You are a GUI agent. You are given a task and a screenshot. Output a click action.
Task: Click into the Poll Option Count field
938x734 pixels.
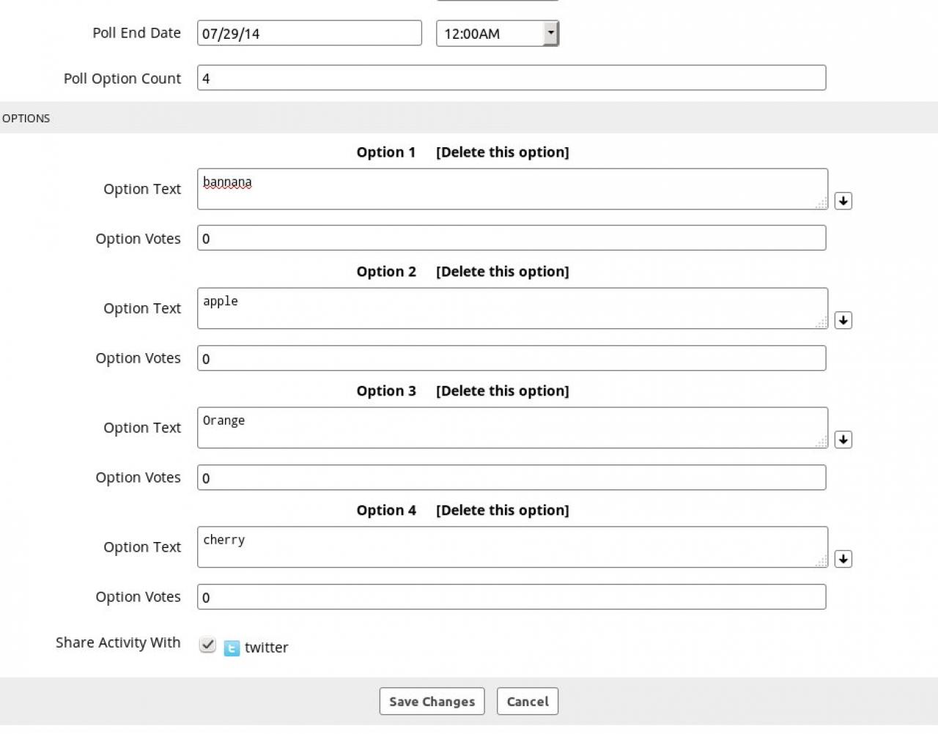click(x=511, y=78)
